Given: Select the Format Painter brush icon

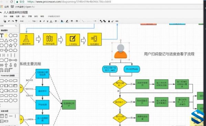Looking at the screenshot, I should click(x=16, y=21).
